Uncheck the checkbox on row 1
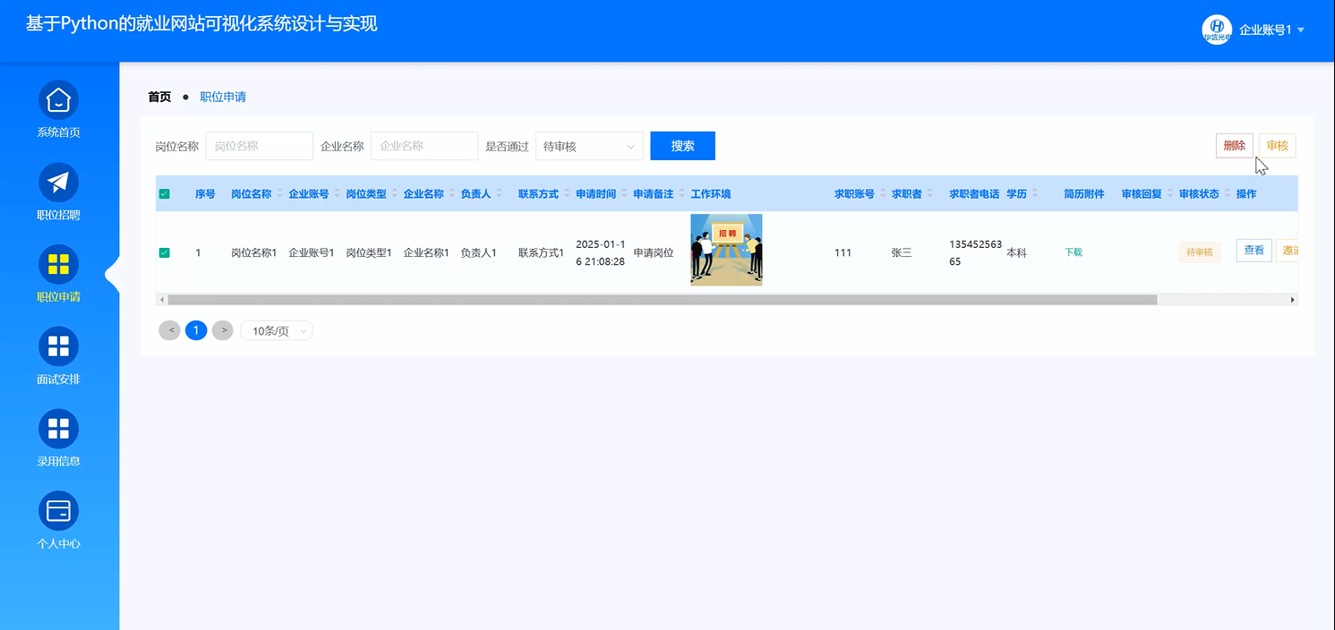The width and height of the screenshot is (1335, 630). (x=164, y=251)
